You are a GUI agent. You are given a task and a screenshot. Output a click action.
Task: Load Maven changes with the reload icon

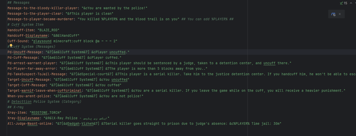pyautogui.click(x=333, y=14)
